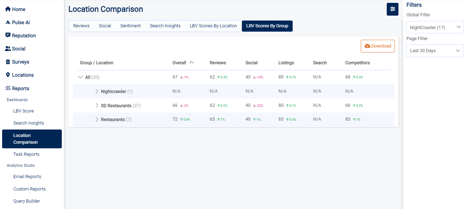This screenshot has width=467, height=209.
Task: Click the Social people icon
Action: 8,49
